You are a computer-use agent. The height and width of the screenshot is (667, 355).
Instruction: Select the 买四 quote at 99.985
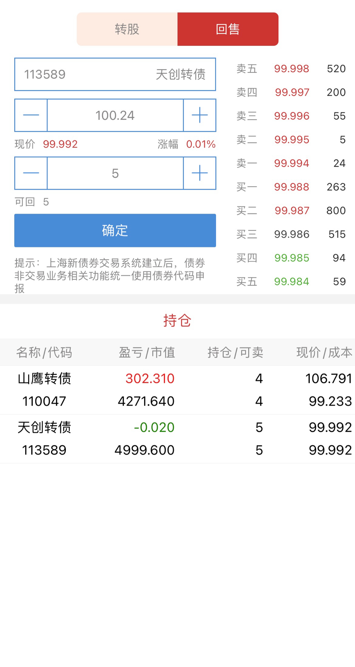(291, 258)
